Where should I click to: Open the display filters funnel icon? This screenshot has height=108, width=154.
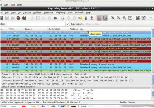(143, 18)
